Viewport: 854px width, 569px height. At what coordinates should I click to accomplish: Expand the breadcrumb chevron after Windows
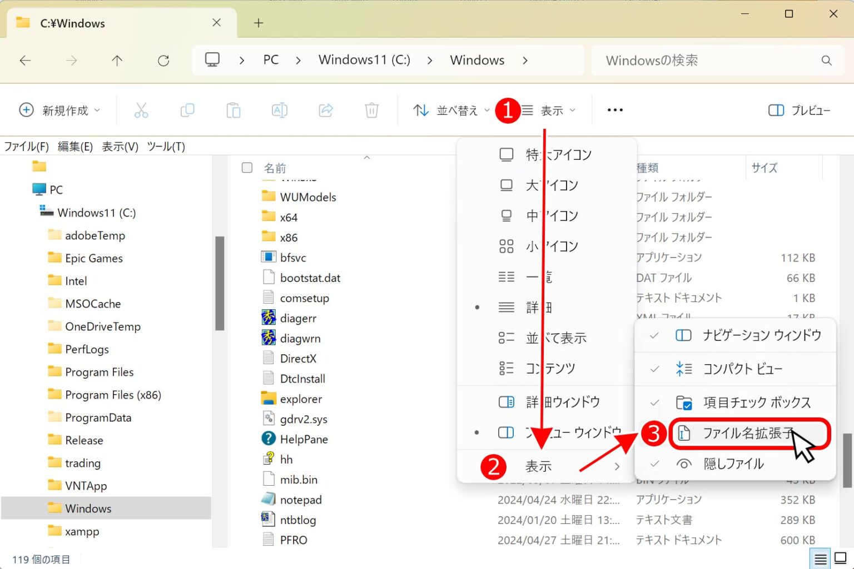tap(525, 61)
